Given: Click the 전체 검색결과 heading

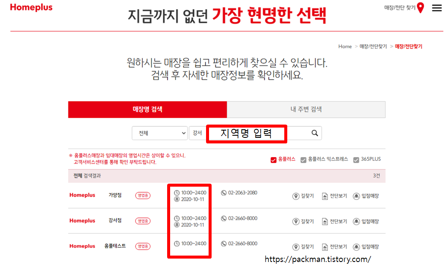Looking at the screenshot, I should point(87,176).
